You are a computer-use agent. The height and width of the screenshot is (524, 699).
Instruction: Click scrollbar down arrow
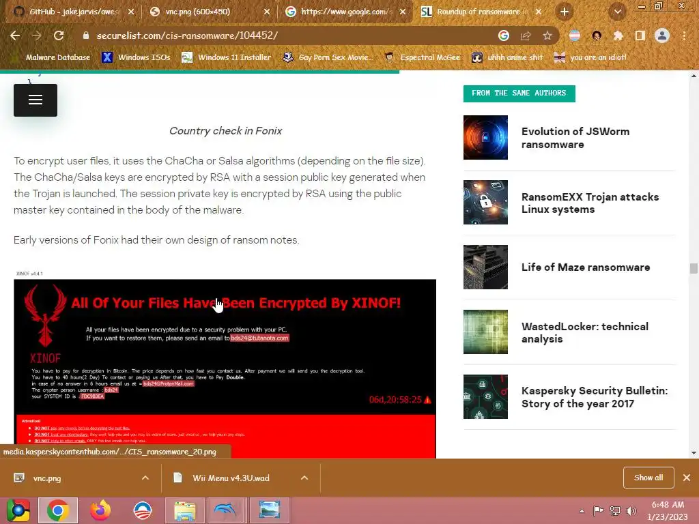tap(694, 453)
